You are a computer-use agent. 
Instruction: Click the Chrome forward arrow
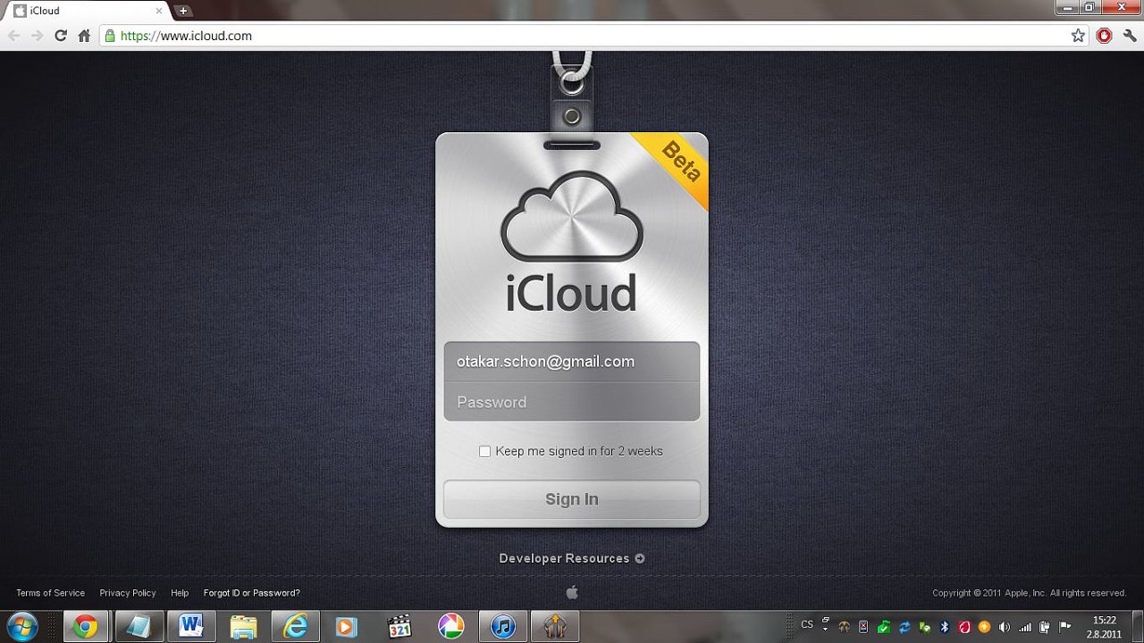37,36
